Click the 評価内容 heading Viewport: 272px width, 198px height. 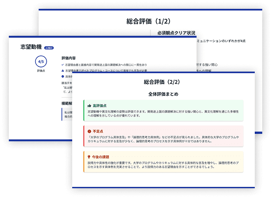coord(68,58)
